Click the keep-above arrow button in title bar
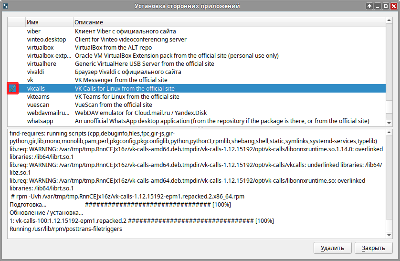 click(369, 6)
